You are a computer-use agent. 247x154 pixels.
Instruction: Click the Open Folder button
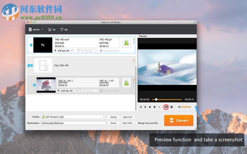tap(128, 123)
